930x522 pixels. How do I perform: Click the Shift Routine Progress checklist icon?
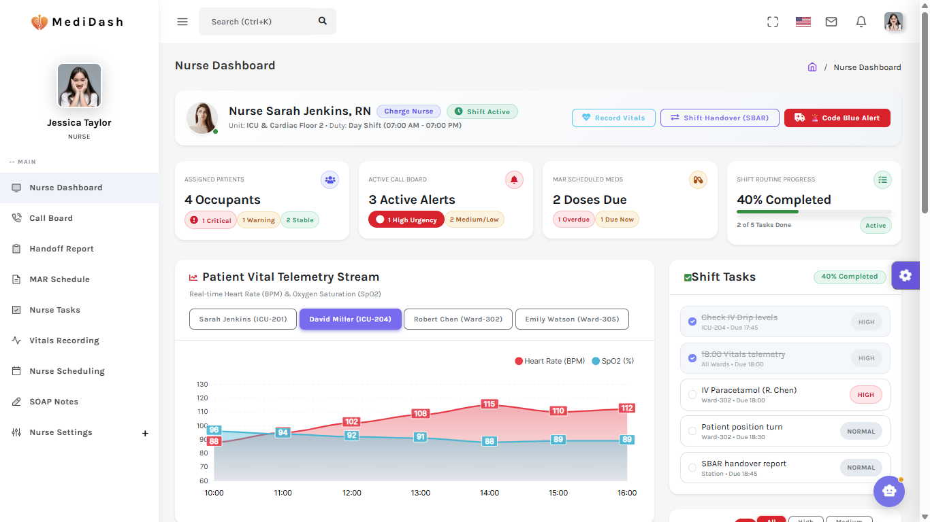[x=882, y=179]
